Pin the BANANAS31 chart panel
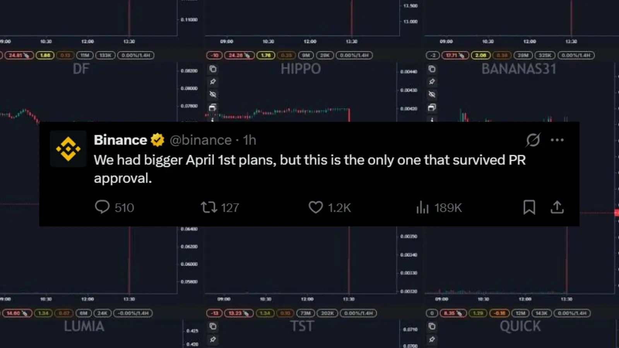This screenshot has width=619, height=348. pos(432,82)
